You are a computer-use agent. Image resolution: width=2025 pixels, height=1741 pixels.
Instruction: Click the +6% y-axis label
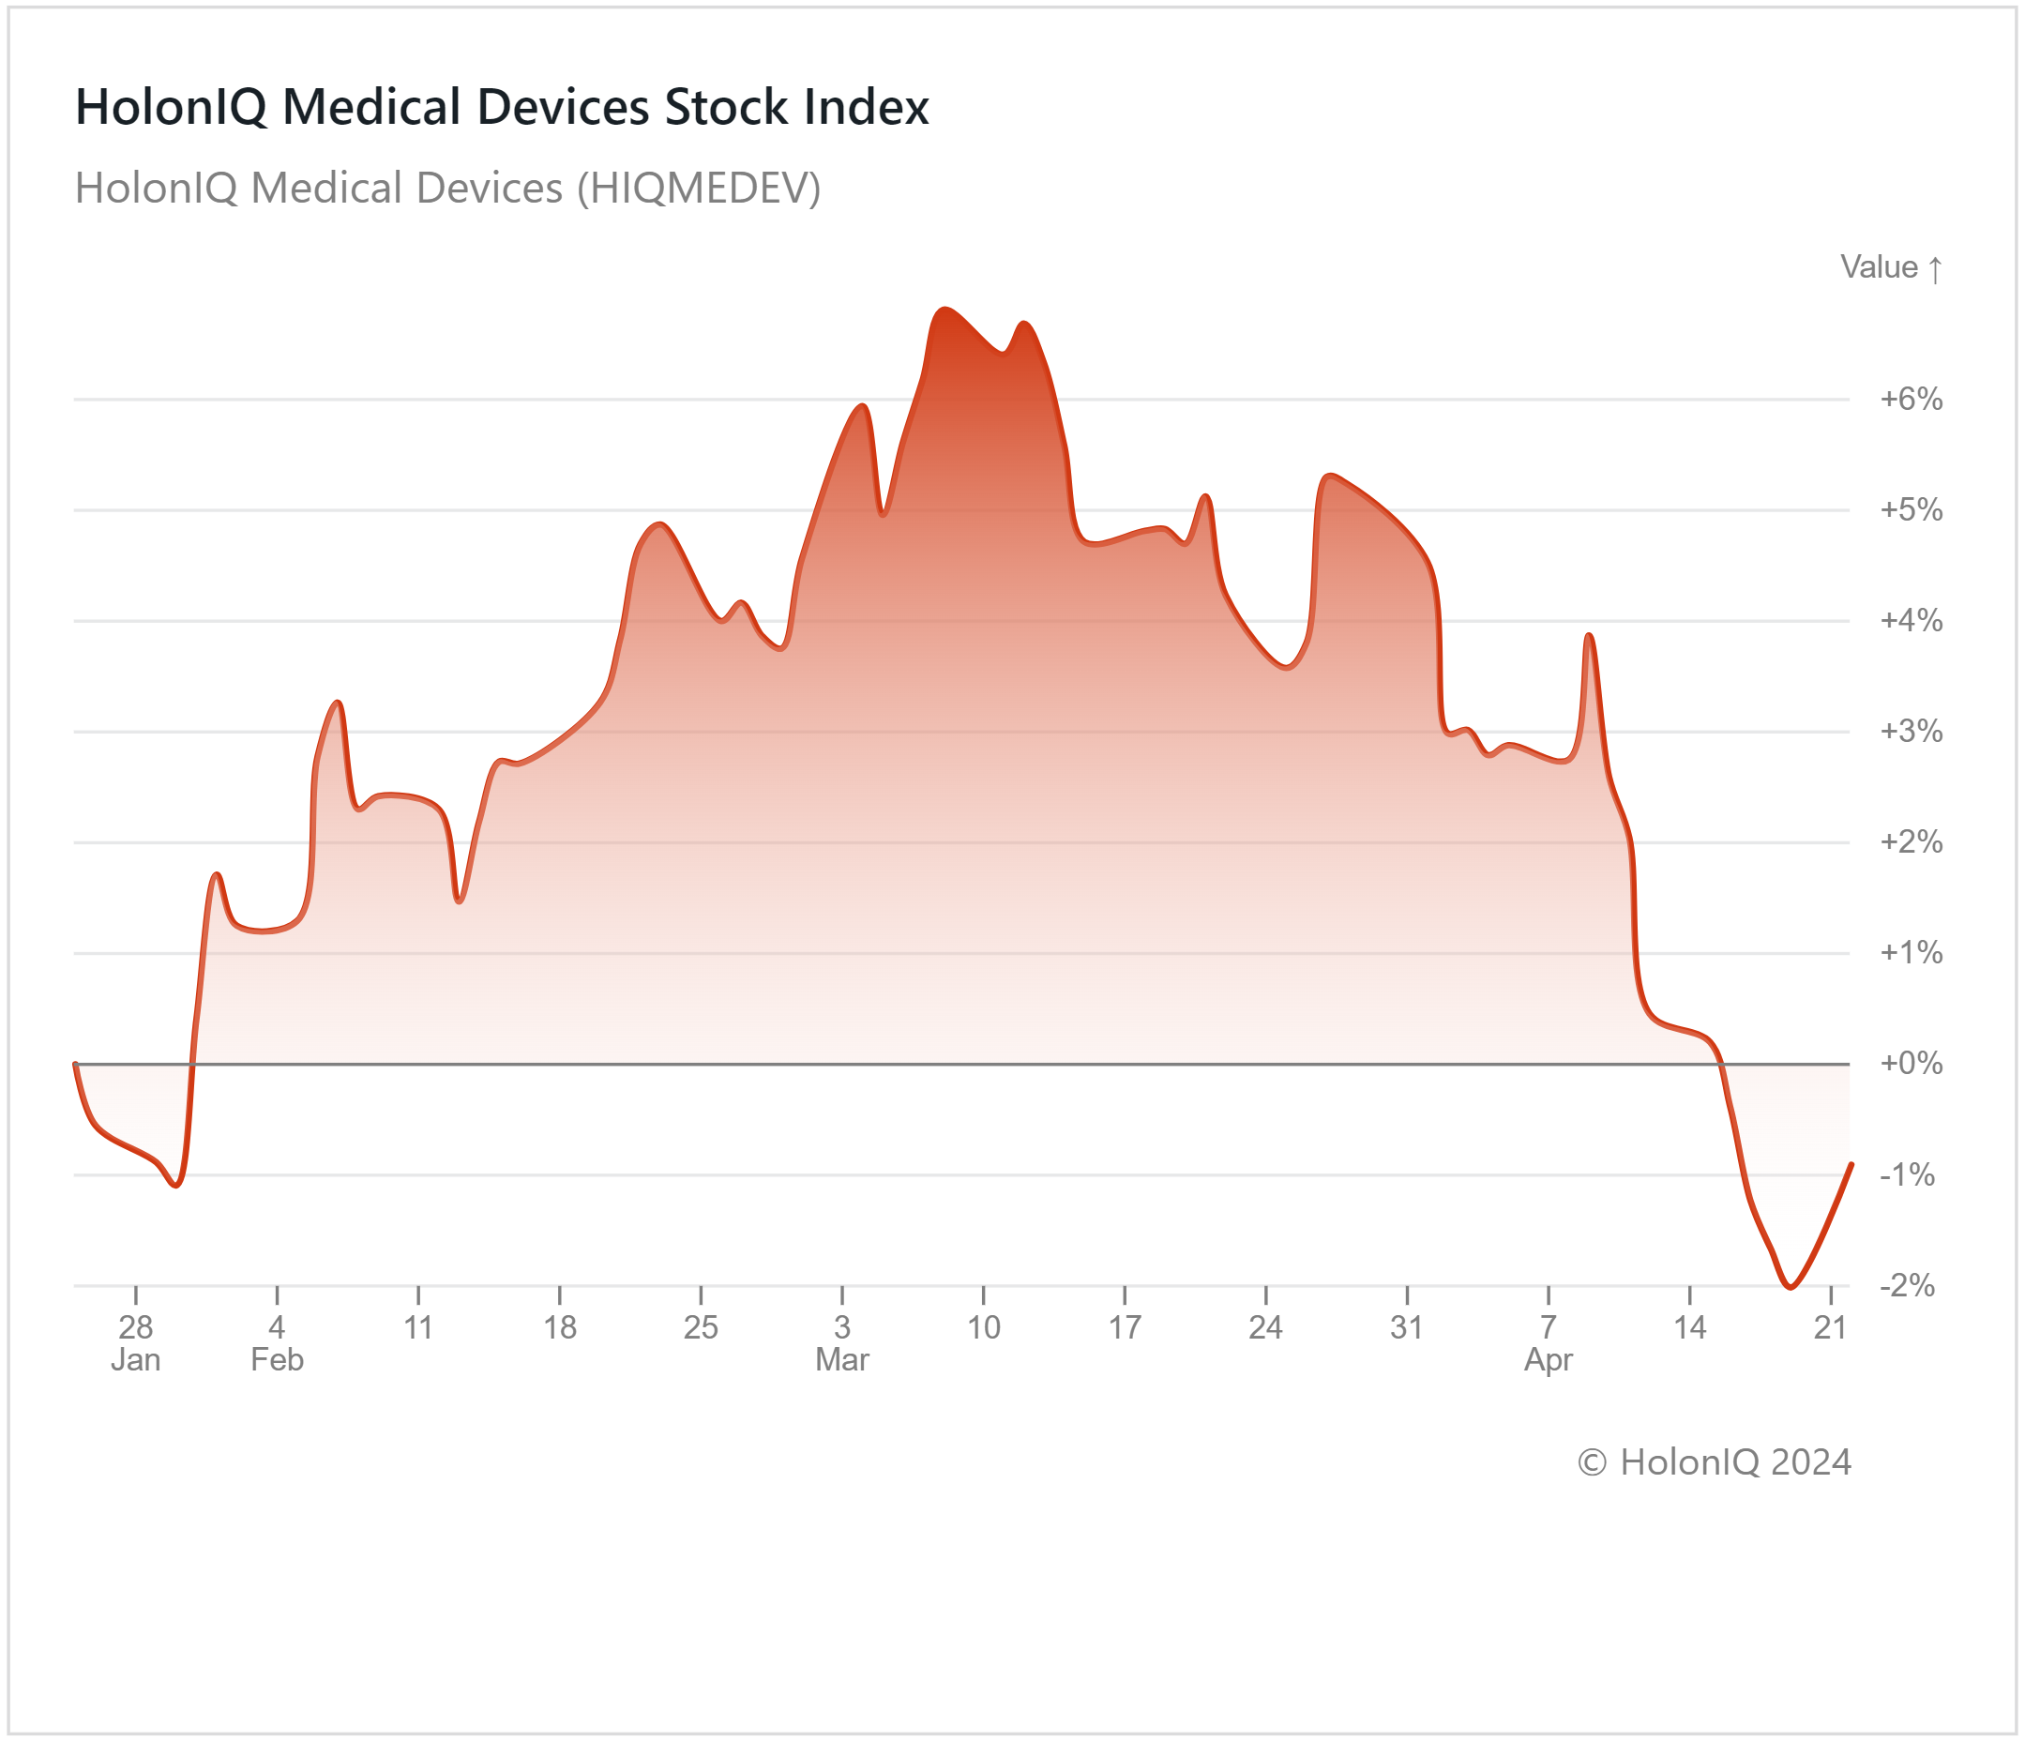(x=1911, y=399)
